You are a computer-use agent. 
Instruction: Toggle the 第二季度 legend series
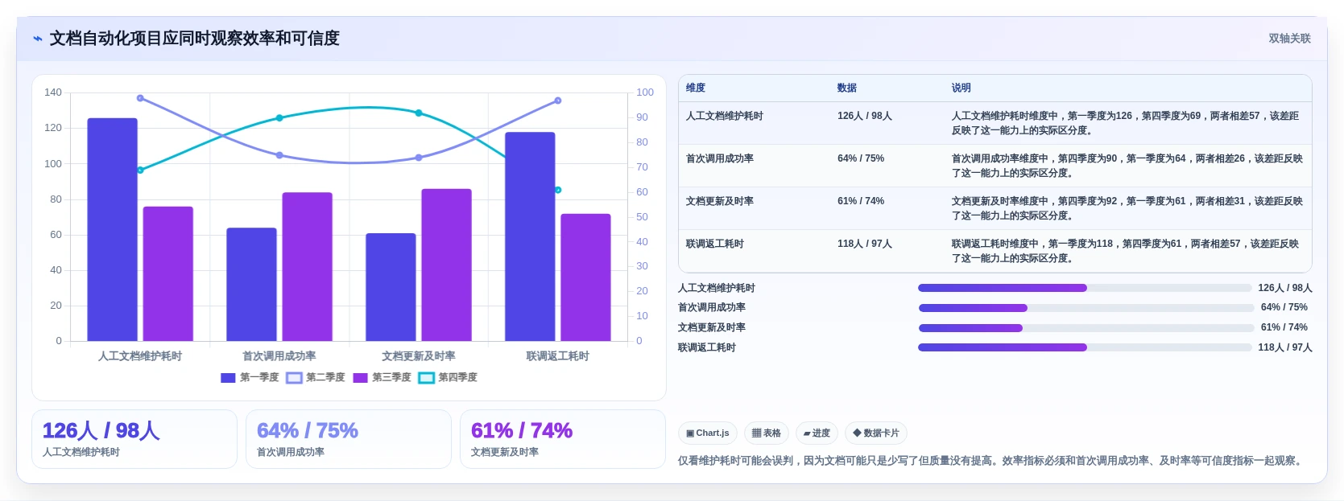click(x=316, y=377)
